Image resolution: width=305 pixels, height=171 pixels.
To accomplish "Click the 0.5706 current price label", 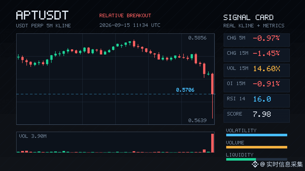I will pyautogui.click(x=185, y=90).
